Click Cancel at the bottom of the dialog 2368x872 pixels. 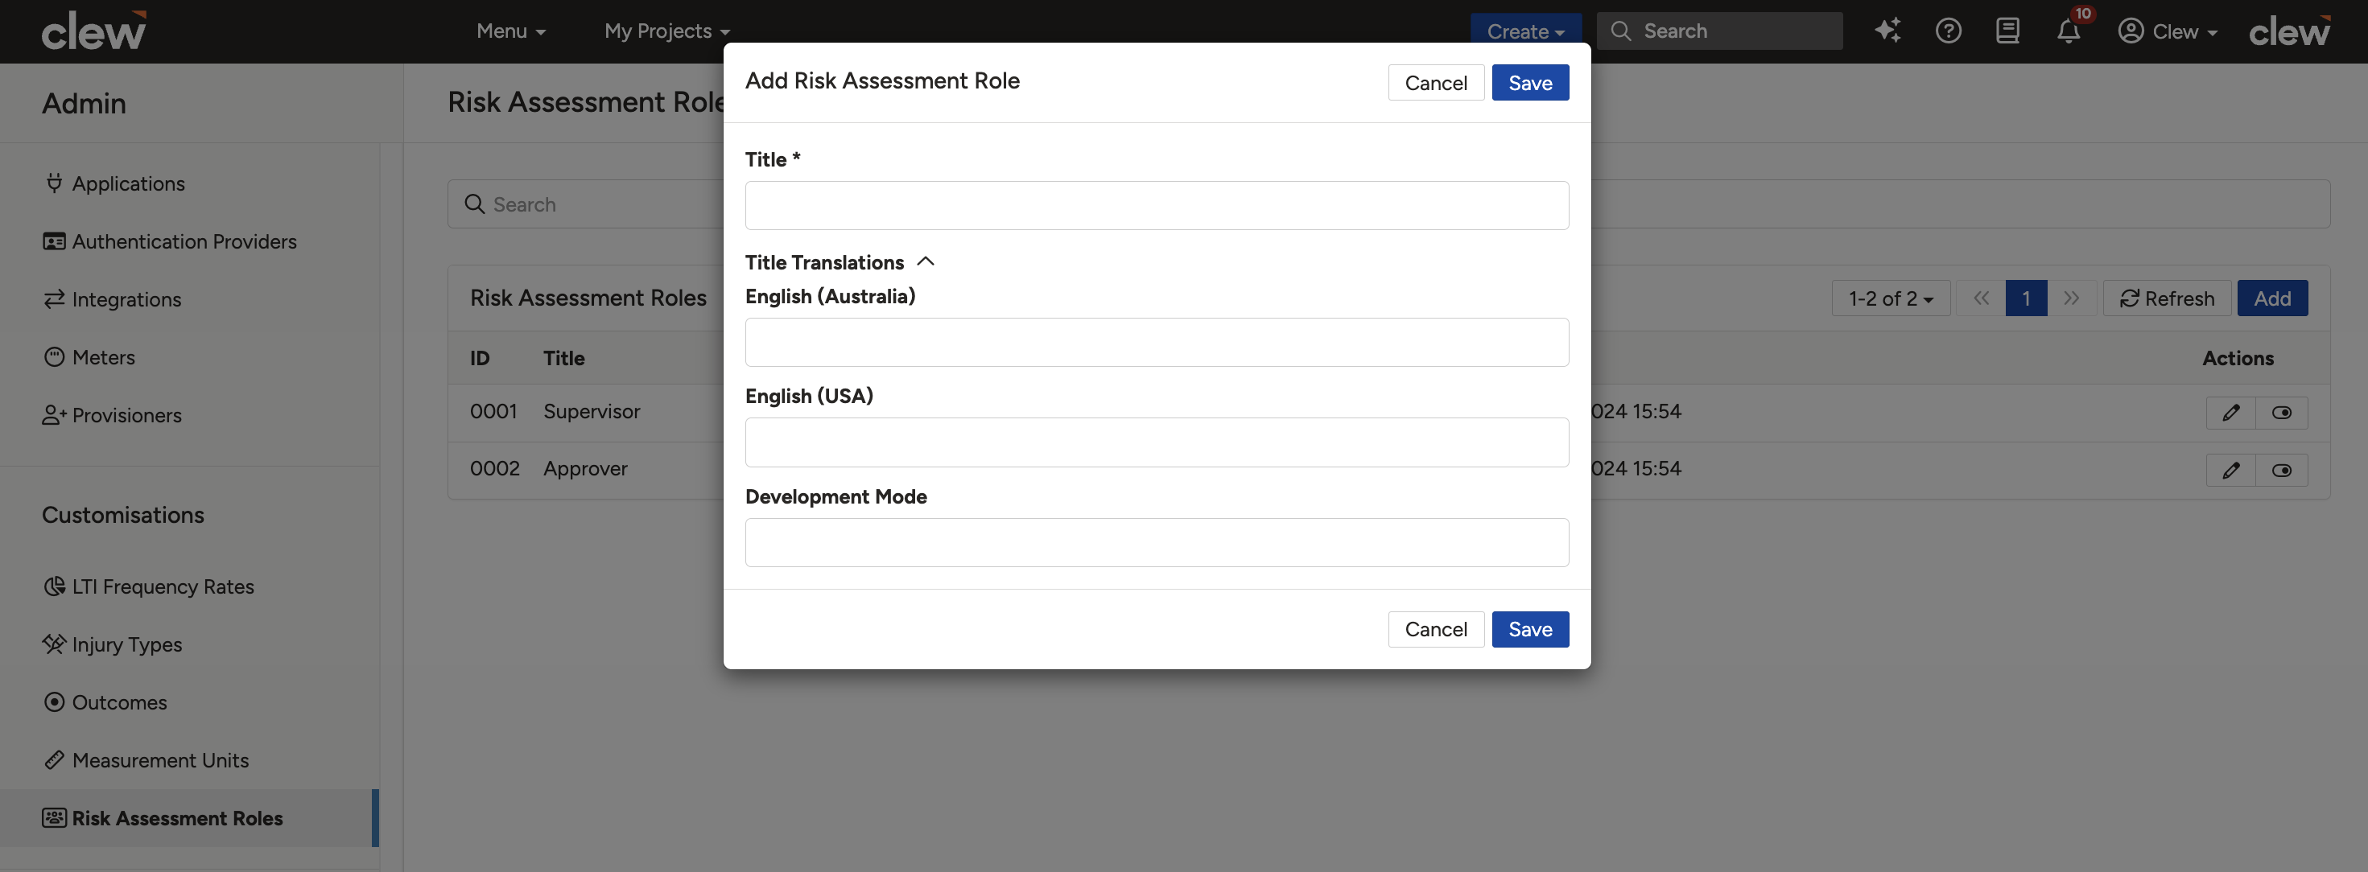[1436, 629]
